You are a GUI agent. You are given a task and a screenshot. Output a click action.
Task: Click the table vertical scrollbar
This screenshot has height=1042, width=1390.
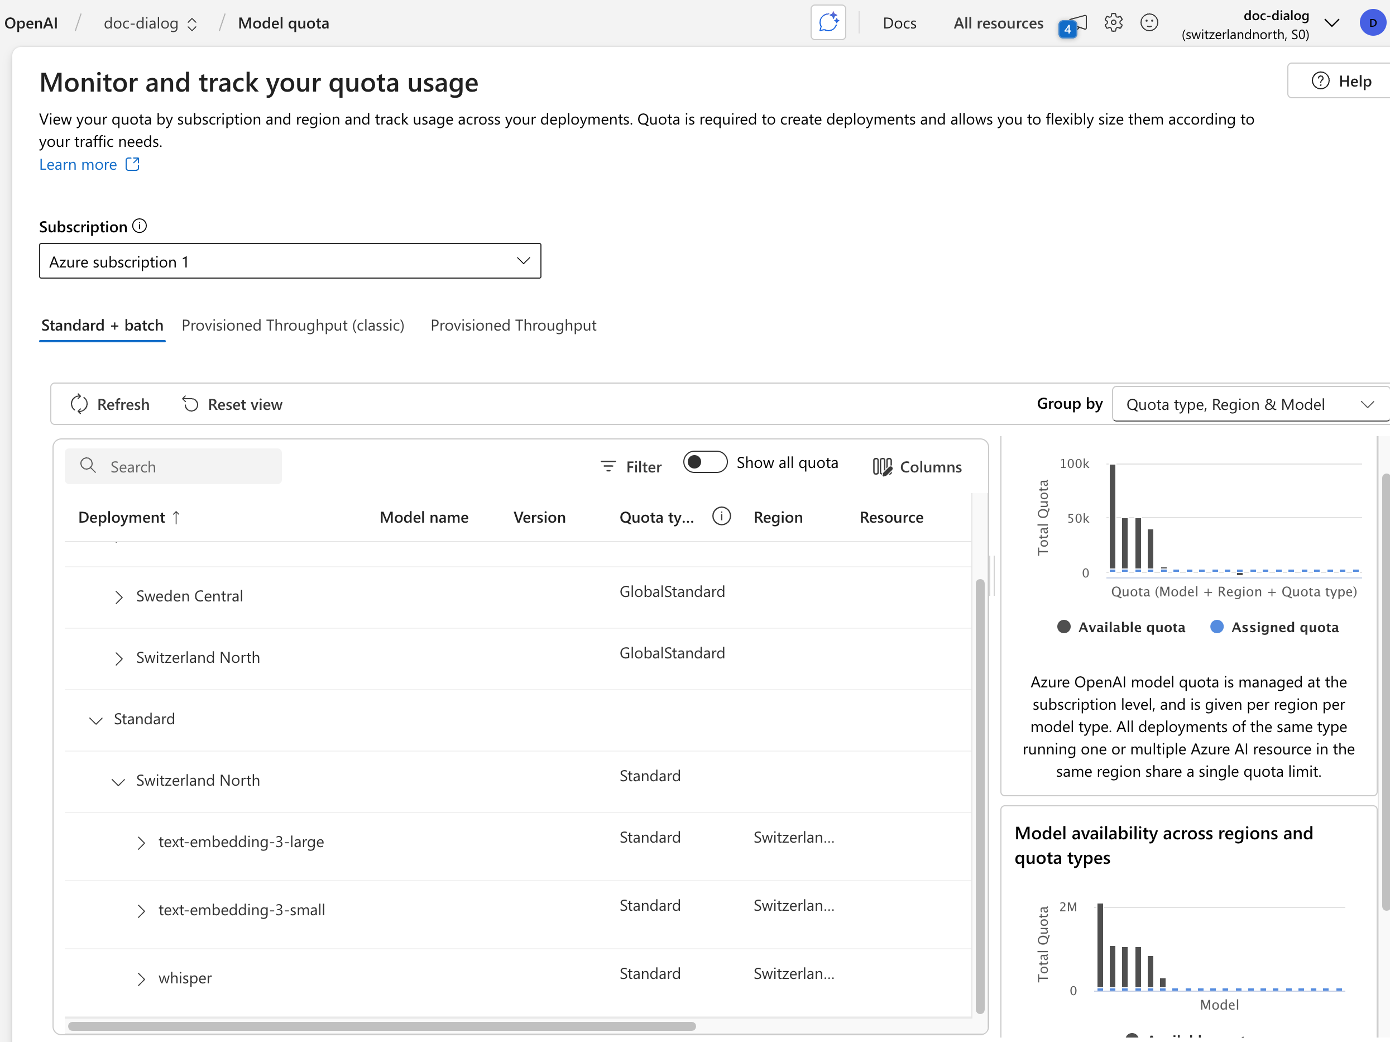point(980,795)
